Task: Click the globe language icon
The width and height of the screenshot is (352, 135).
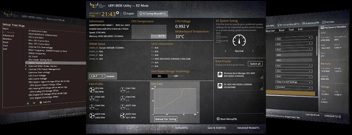Action: click(124, 14)
